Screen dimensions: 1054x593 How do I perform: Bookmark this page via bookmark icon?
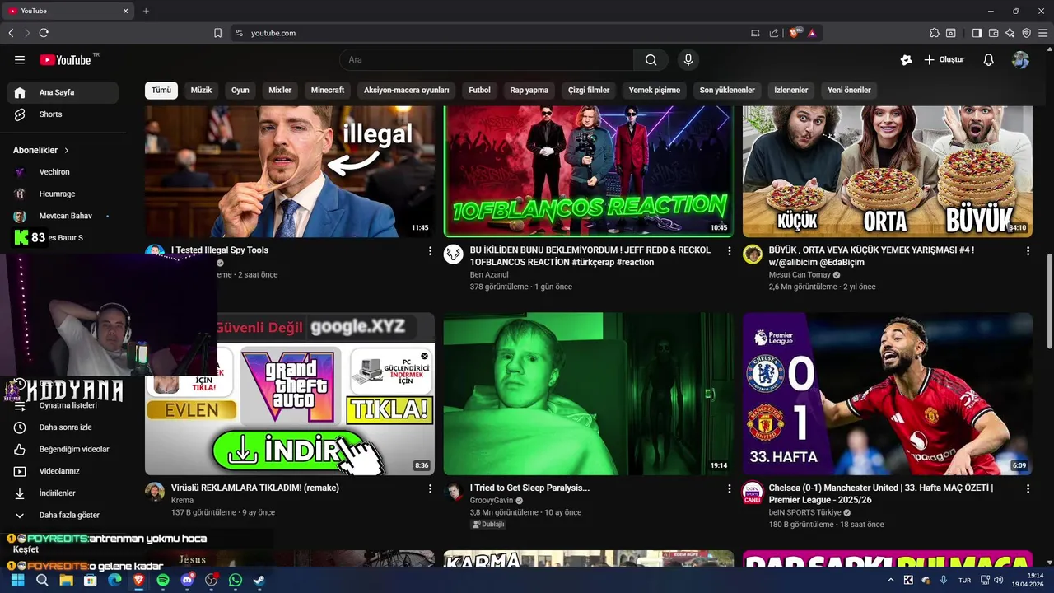pyautogui.click(x=217, y=33)
